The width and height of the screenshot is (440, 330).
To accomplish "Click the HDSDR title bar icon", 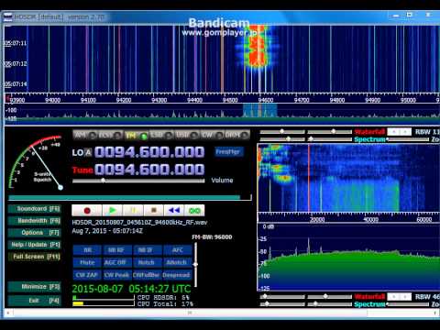I will coord(8,17).
